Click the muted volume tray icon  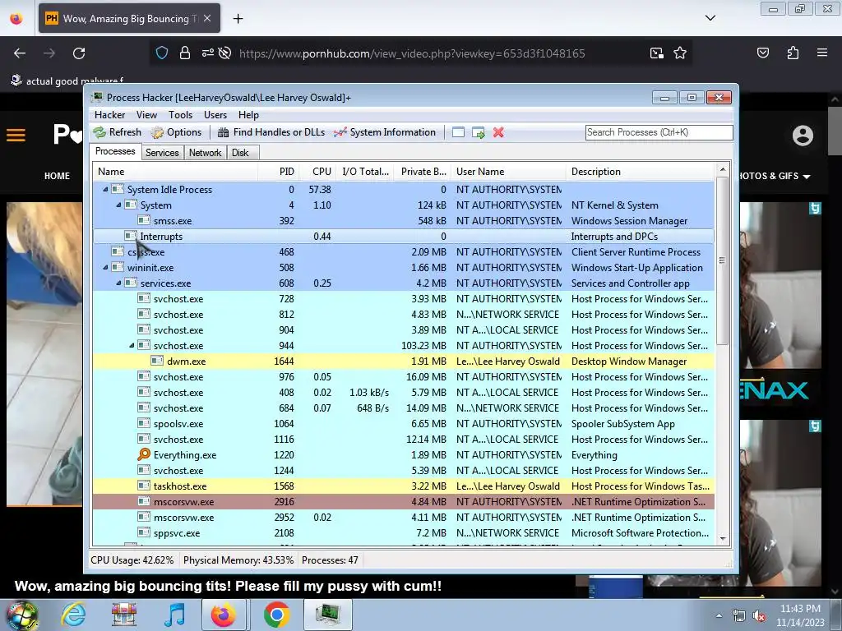(x=759, y=616)
